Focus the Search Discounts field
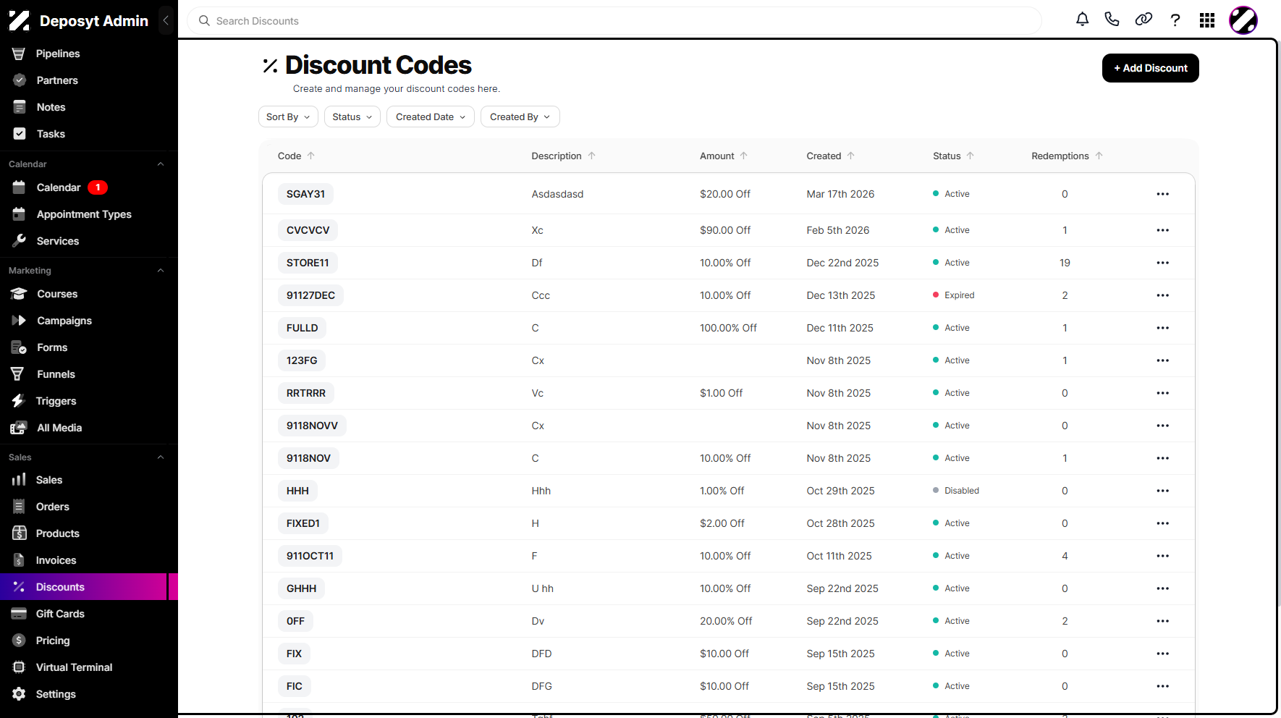The height and width of the screenshot is (718, 1281). click(x=614, y=21)
